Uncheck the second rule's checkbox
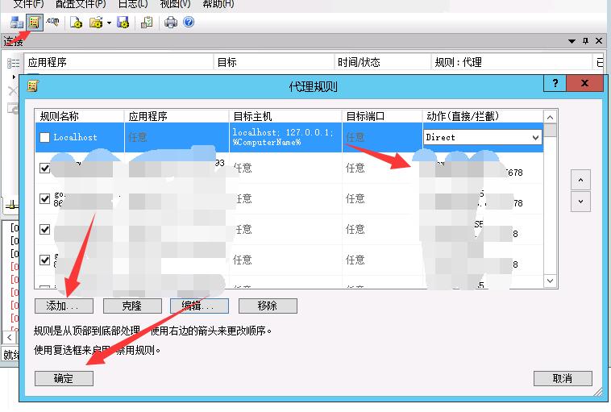This screenshot has height=412, width=611. (45, 169)
